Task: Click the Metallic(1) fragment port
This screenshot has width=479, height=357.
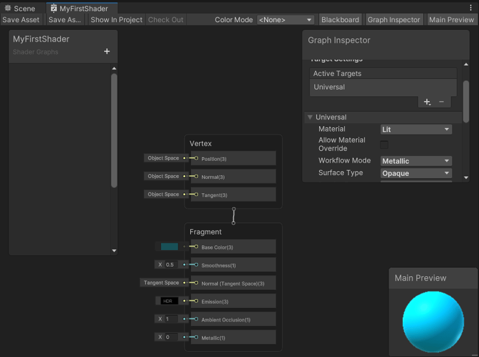Action: click(195, 337)
